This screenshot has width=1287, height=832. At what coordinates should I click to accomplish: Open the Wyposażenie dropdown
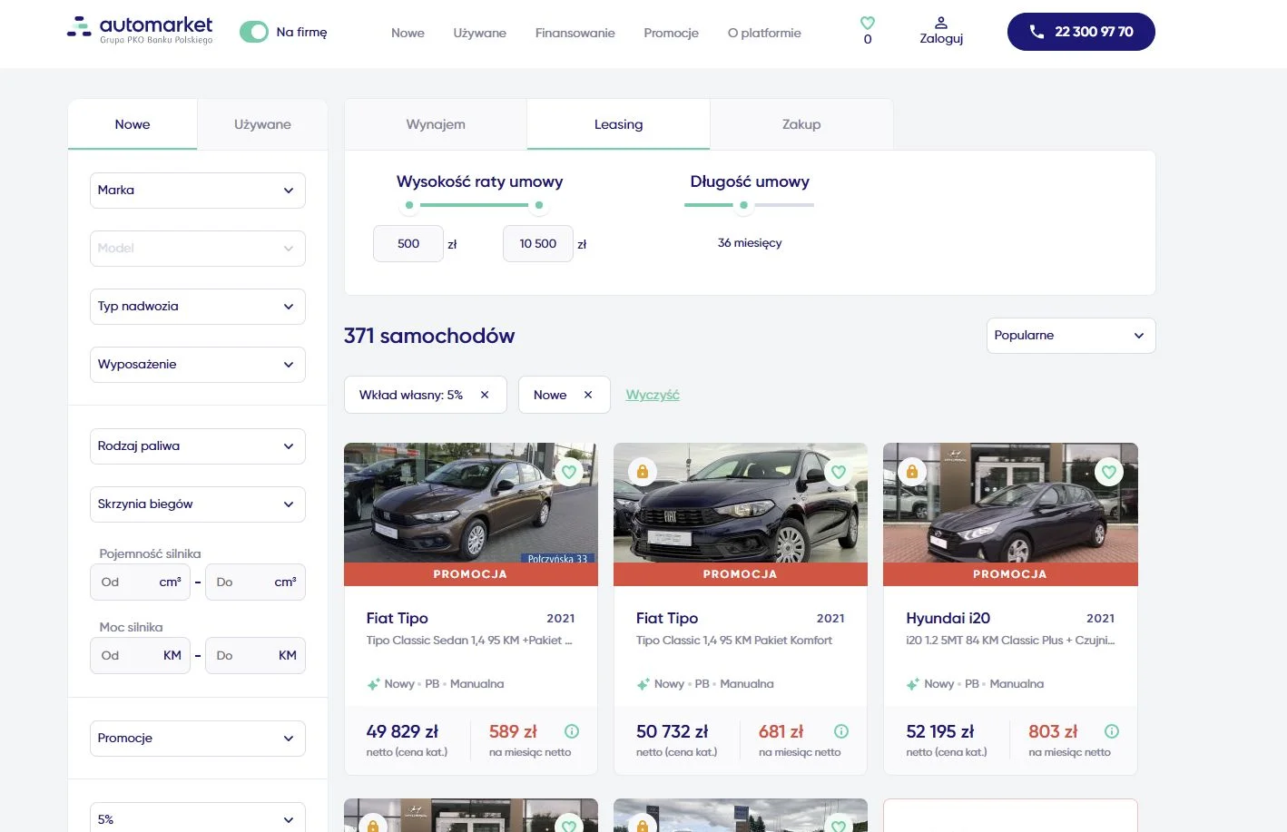click(198, 365)
